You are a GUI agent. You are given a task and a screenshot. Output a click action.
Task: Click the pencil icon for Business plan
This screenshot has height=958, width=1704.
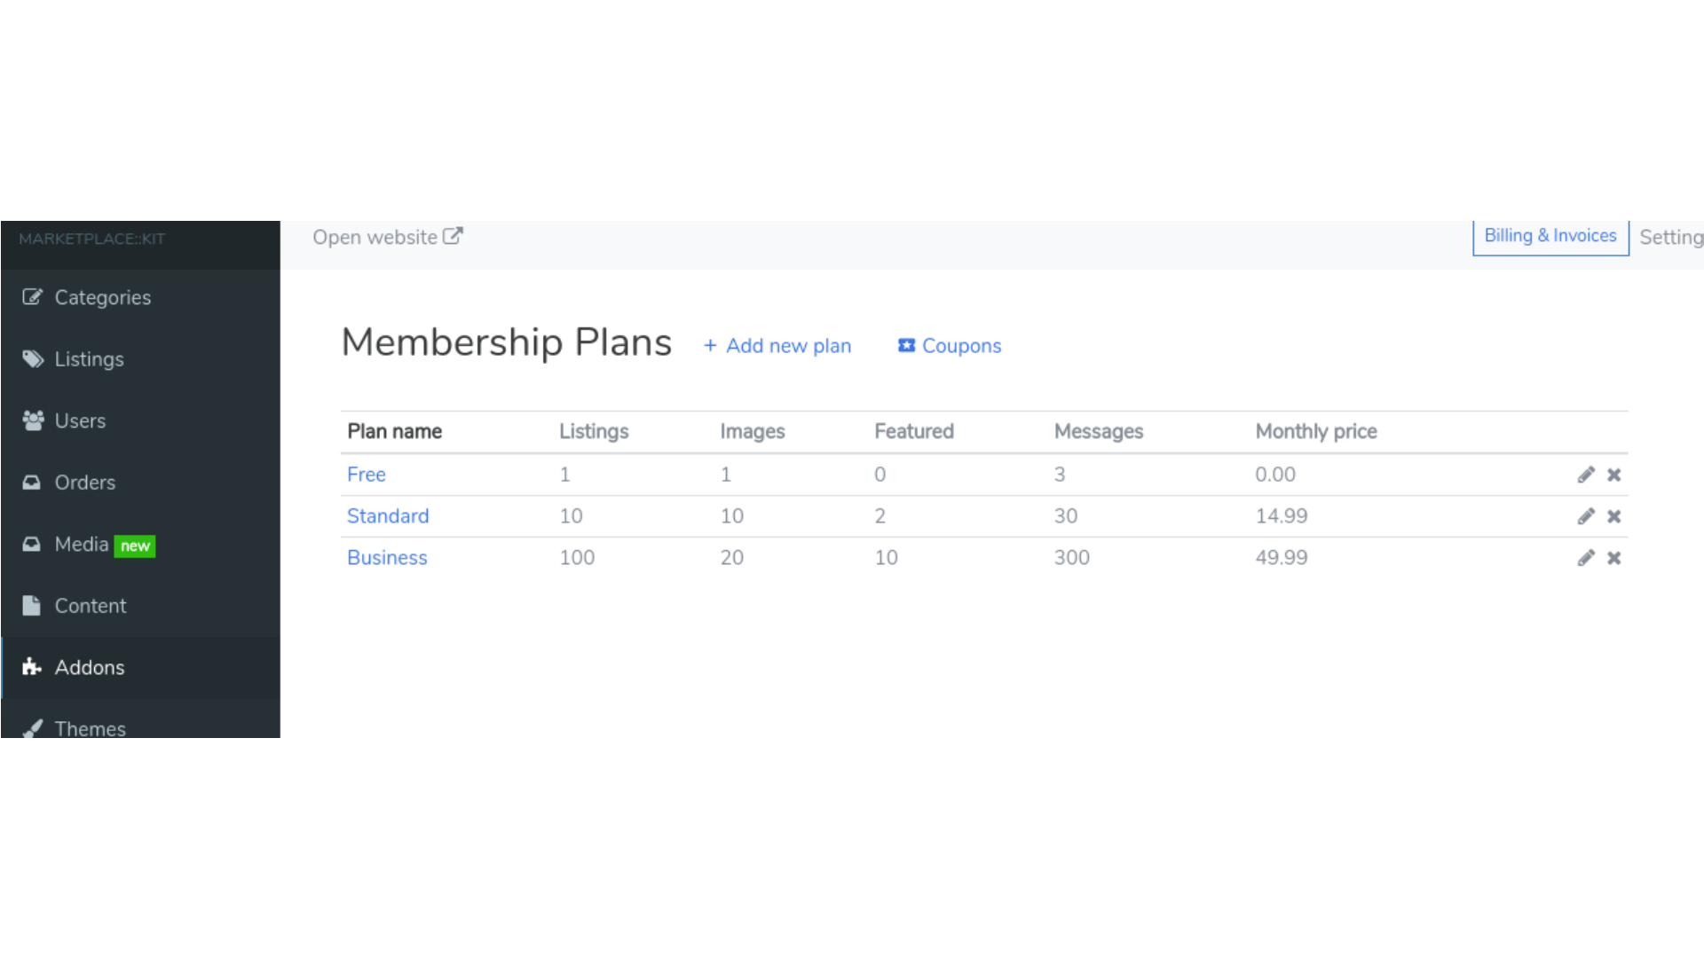(1586, 558)
